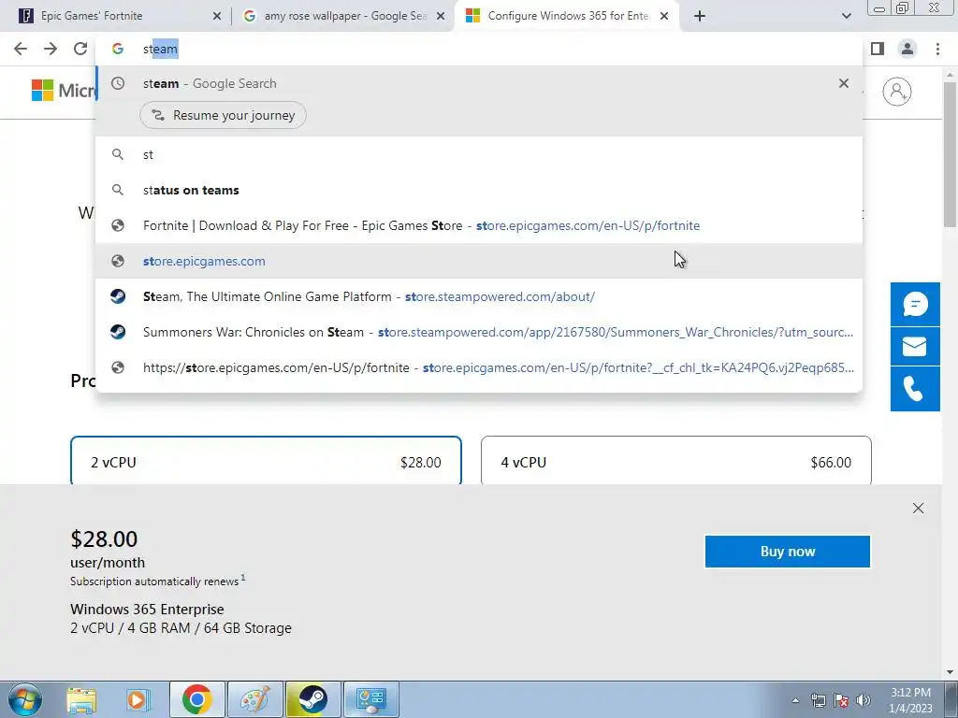Remove the steam suggestion with its X
The image size is (958, 718).
pos(844,83)
